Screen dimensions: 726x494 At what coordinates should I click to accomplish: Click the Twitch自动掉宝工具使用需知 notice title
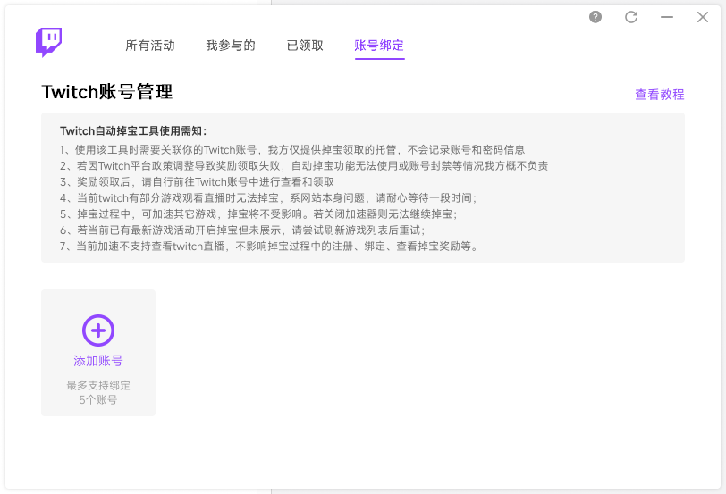click(133, 131)
